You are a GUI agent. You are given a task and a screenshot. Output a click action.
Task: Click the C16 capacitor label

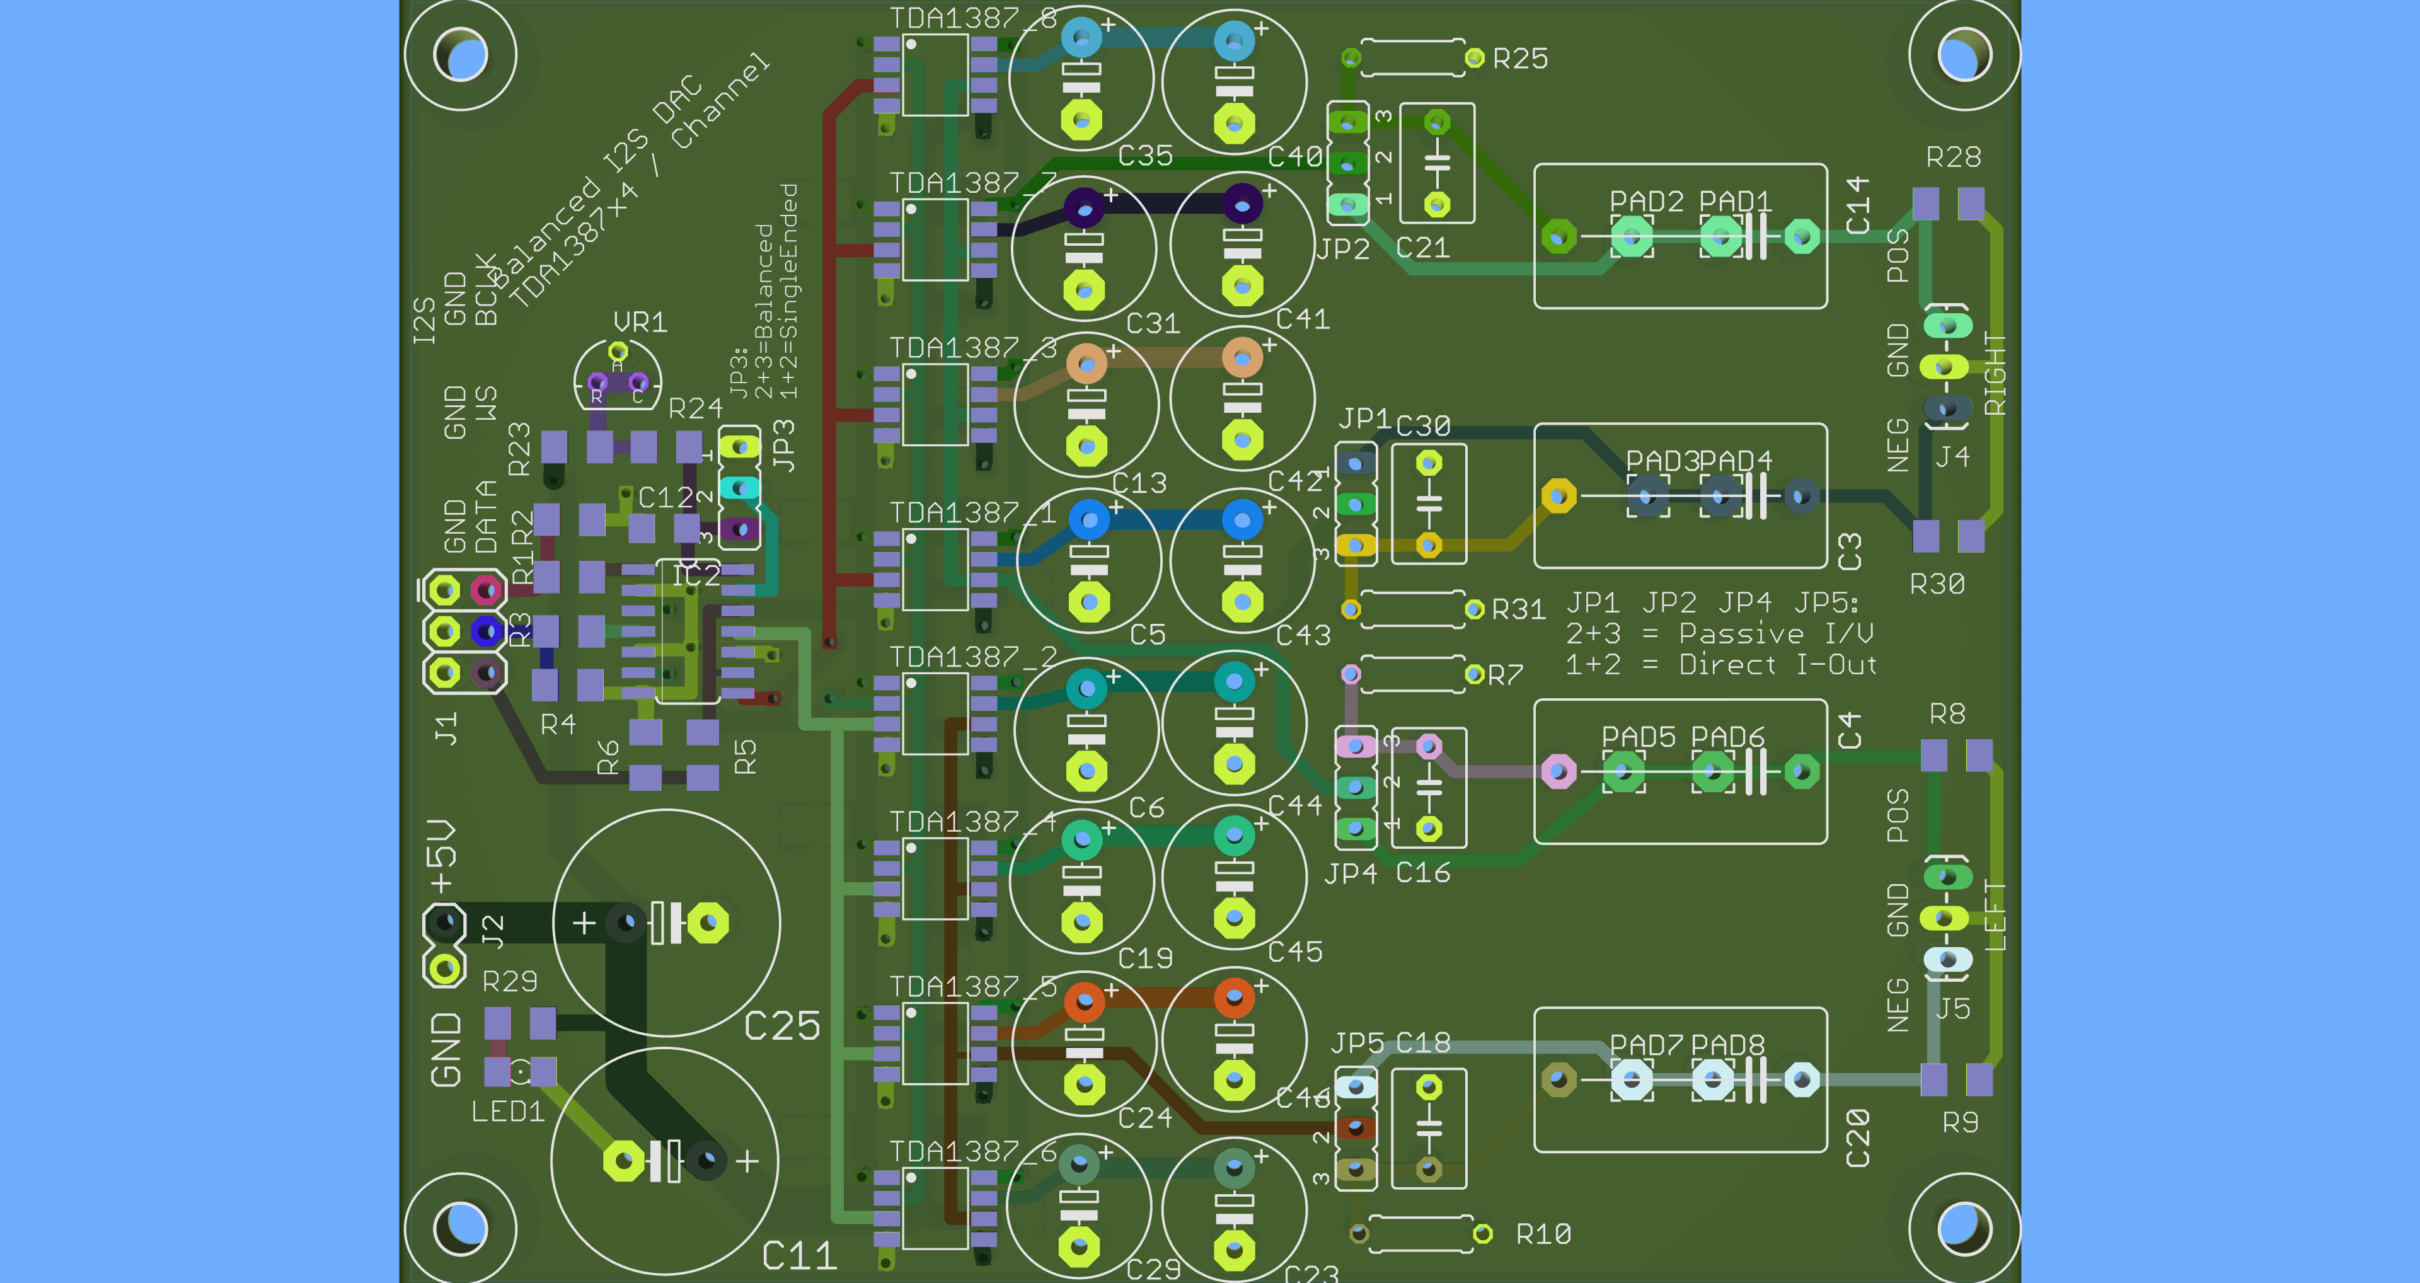pyautogui.click(x=1422, y=873)
